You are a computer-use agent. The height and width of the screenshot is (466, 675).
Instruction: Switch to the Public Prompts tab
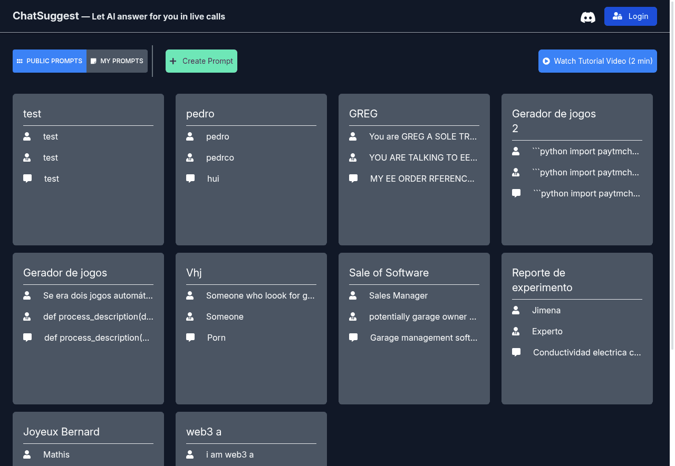click(x=50, y=61)
